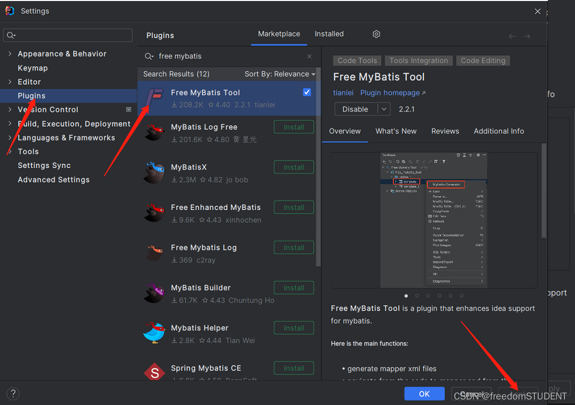This screenshot has width=575, height=405.
Task: Expand the Appearance & Behavior tree node
Action: click(11, 53)
